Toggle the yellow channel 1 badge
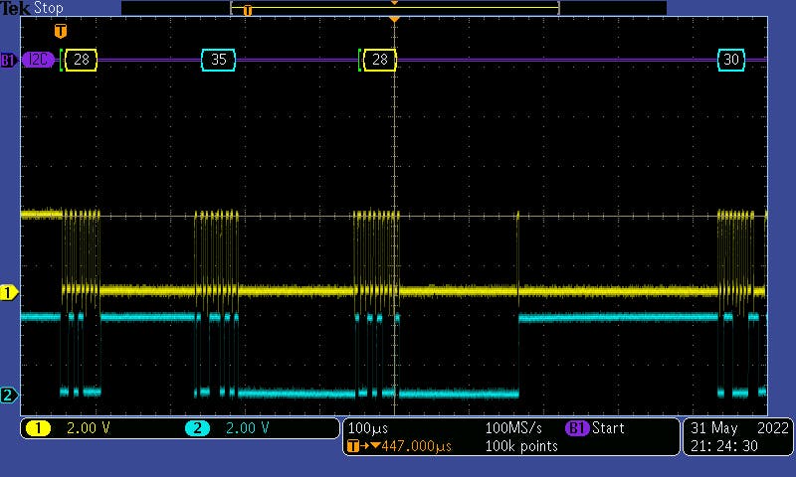Viewport: 796px width, 477px height. 38,428
